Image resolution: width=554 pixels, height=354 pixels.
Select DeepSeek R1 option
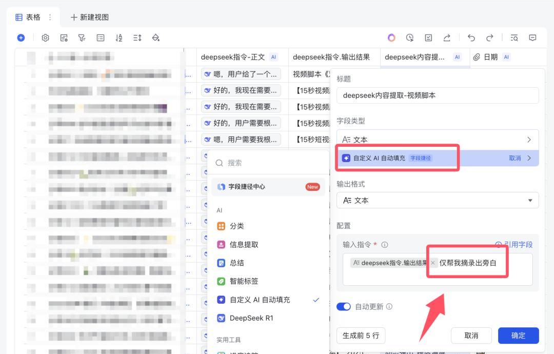click(268, 318)
